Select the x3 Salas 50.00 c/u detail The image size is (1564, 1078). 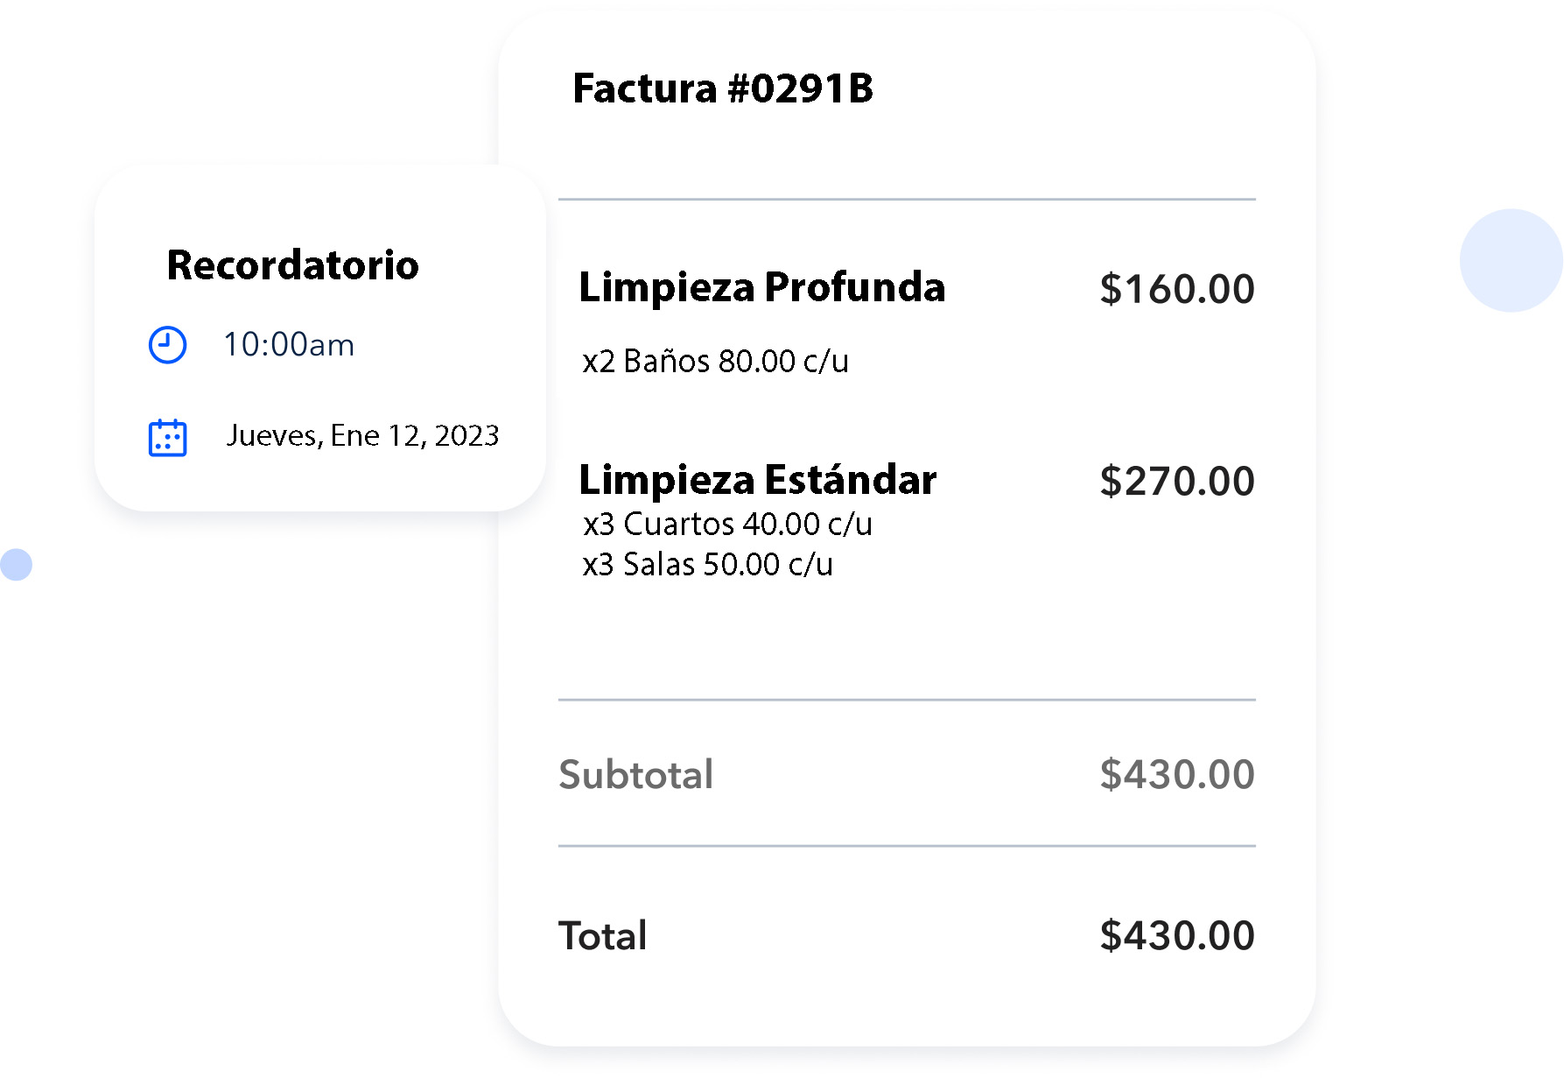pyautogui.click(x=707, y=565)
